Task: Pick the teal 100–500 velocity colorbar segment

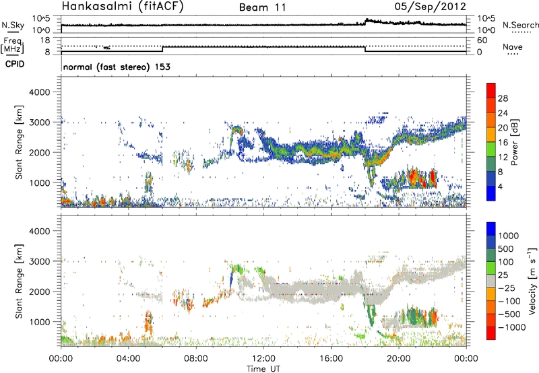Action: 491,255
